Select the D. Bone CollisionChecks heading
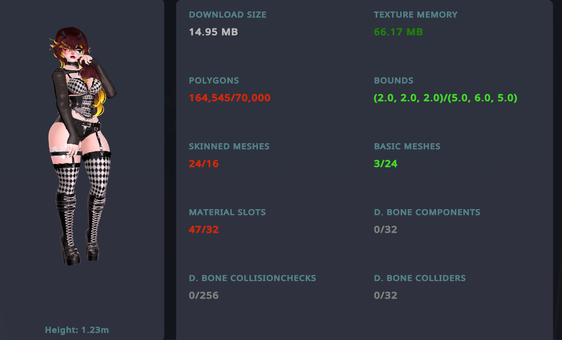Image resolution: width=562 pixels, height=340 pixels. click(253, 278)
